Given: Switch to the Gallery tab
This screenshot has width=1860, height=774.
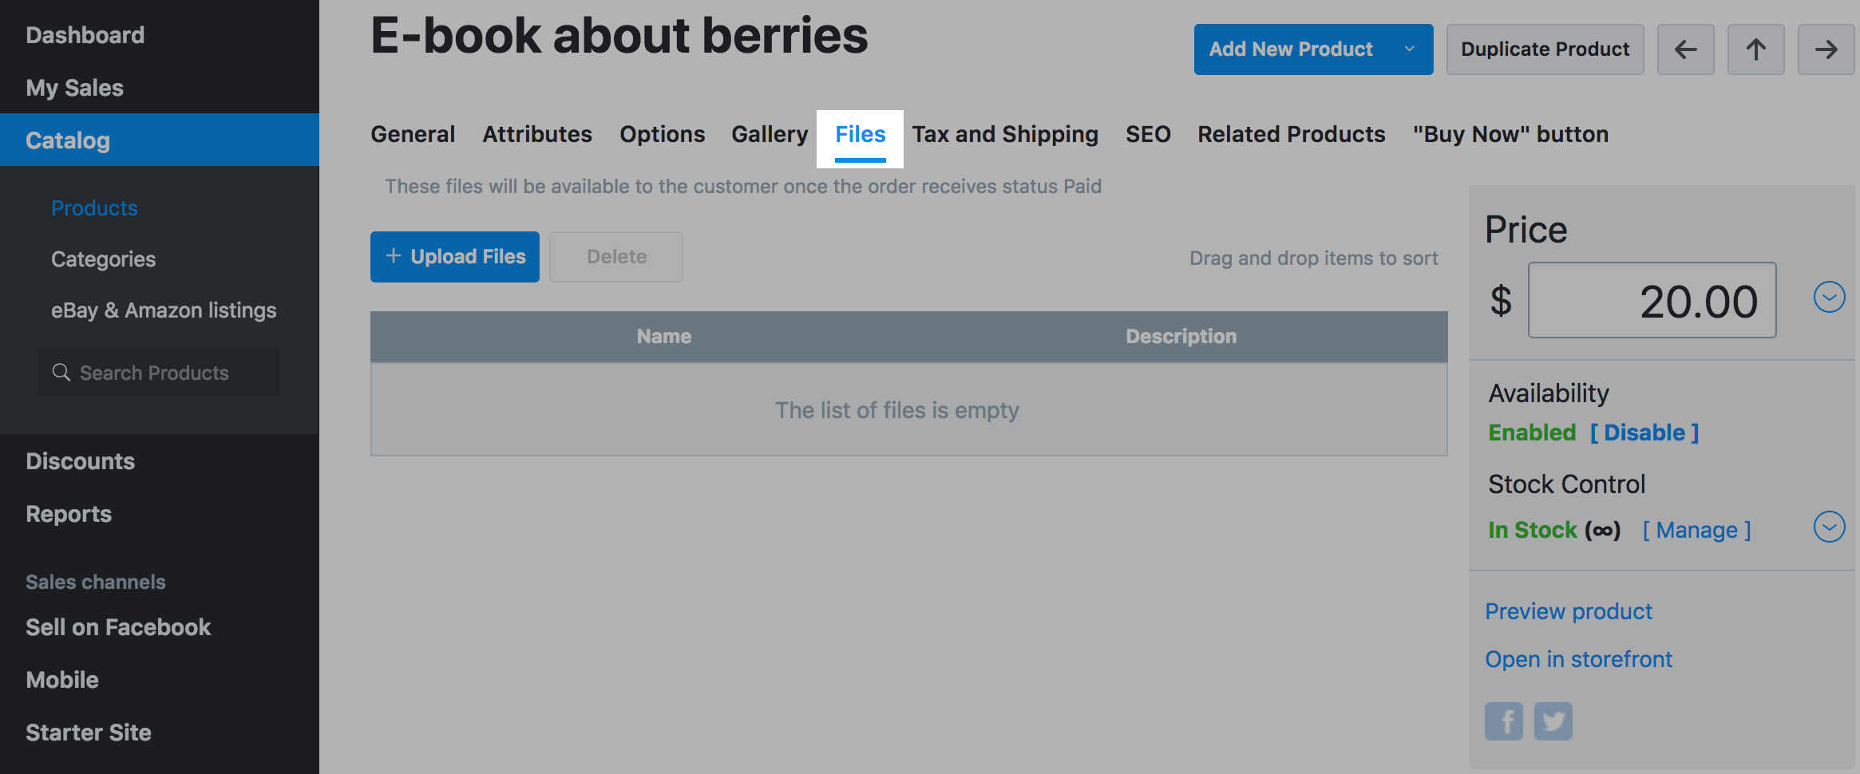Looking at the screenshot, I should 770,134.
